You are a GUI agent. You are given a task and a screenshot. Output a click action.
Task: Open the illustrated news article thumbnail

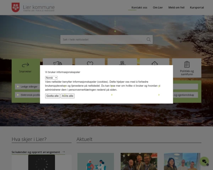click(x=95, y=161)
